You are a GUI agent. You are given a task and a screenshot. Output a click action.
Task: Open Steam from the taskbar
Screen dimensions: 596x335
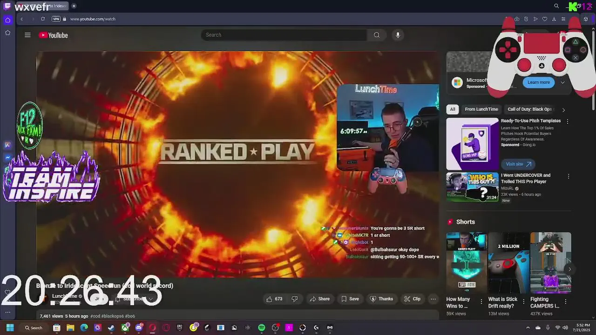point(111,328)
